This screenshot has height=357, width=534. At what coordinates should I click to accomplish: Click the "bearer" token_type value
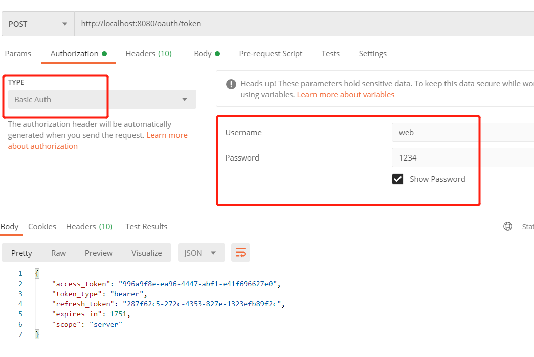127,294
